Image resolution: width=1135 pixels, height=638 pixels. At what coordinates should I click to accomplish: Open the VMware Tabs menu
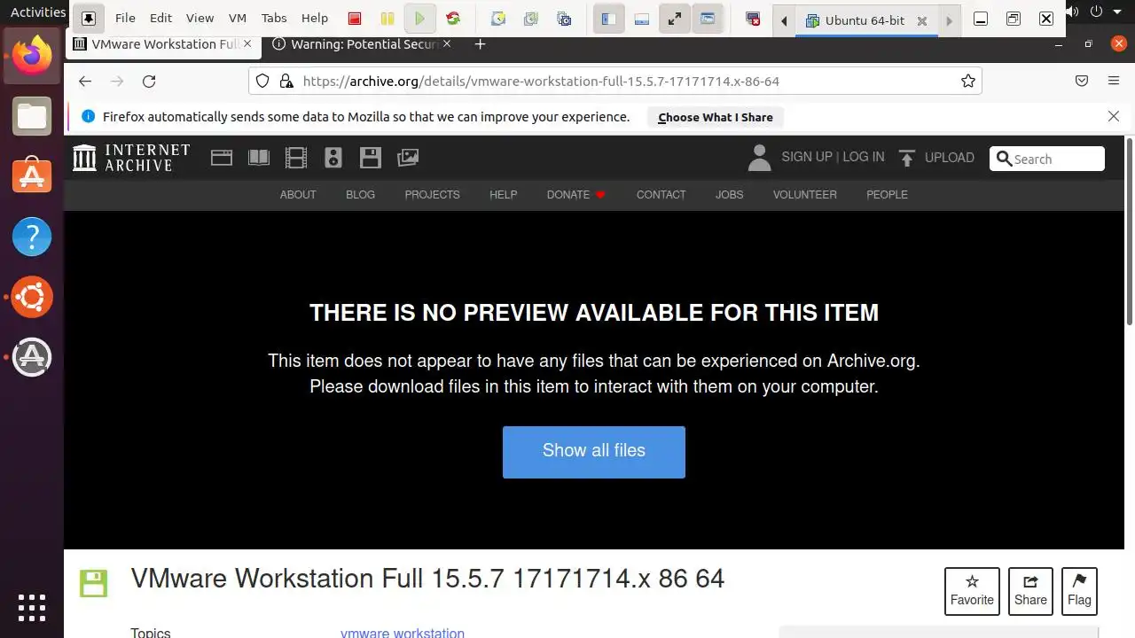pyautogui.click(x=274, y=18)
